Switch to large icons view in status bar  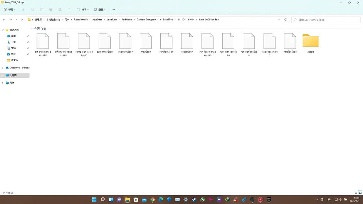(360, 192)
